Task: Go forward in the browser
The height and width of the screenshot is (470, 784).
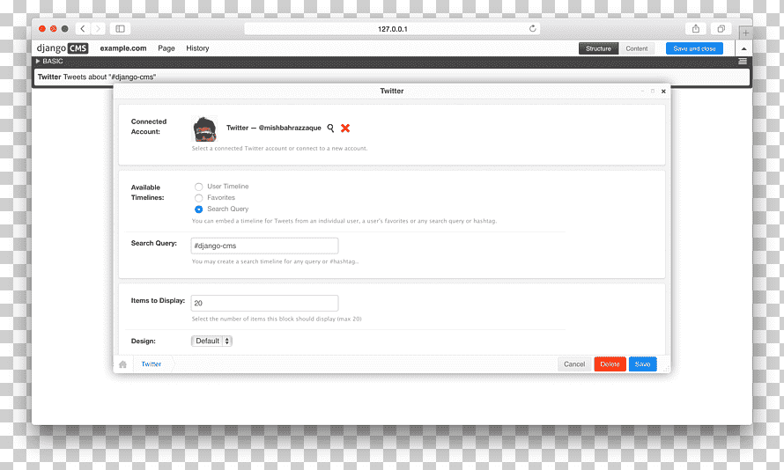Action: [x=98, y=29]
